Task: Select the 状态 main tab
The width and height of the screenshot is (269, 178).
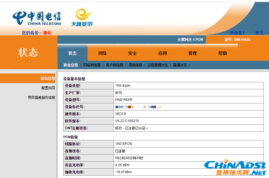Action: [72, 53]
